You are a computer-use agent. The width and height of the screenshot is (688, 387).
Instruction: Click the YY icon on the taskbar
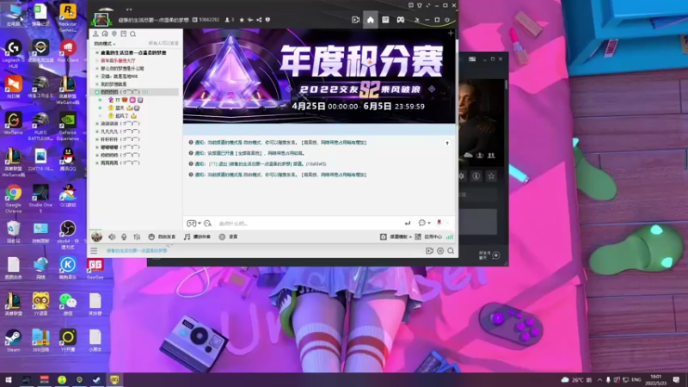(114, 379)
